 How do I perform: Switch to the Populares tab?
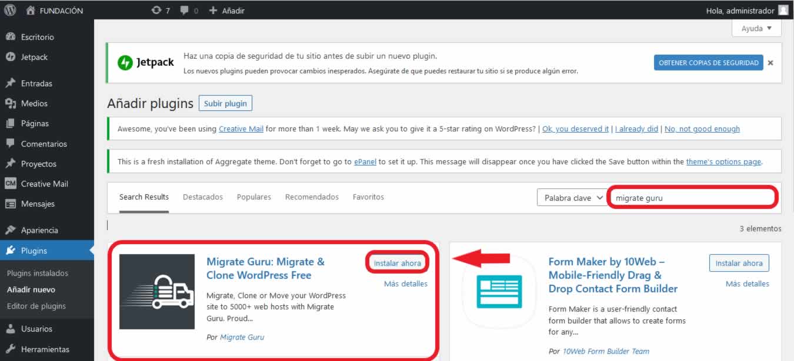(x=253, y=197)
